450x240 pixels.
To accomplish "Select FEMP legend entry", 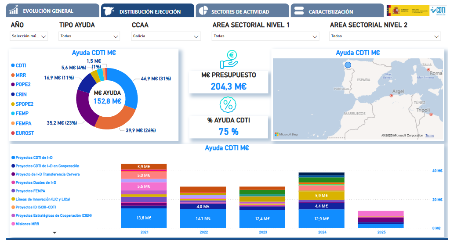I will (x=20, y=113).
